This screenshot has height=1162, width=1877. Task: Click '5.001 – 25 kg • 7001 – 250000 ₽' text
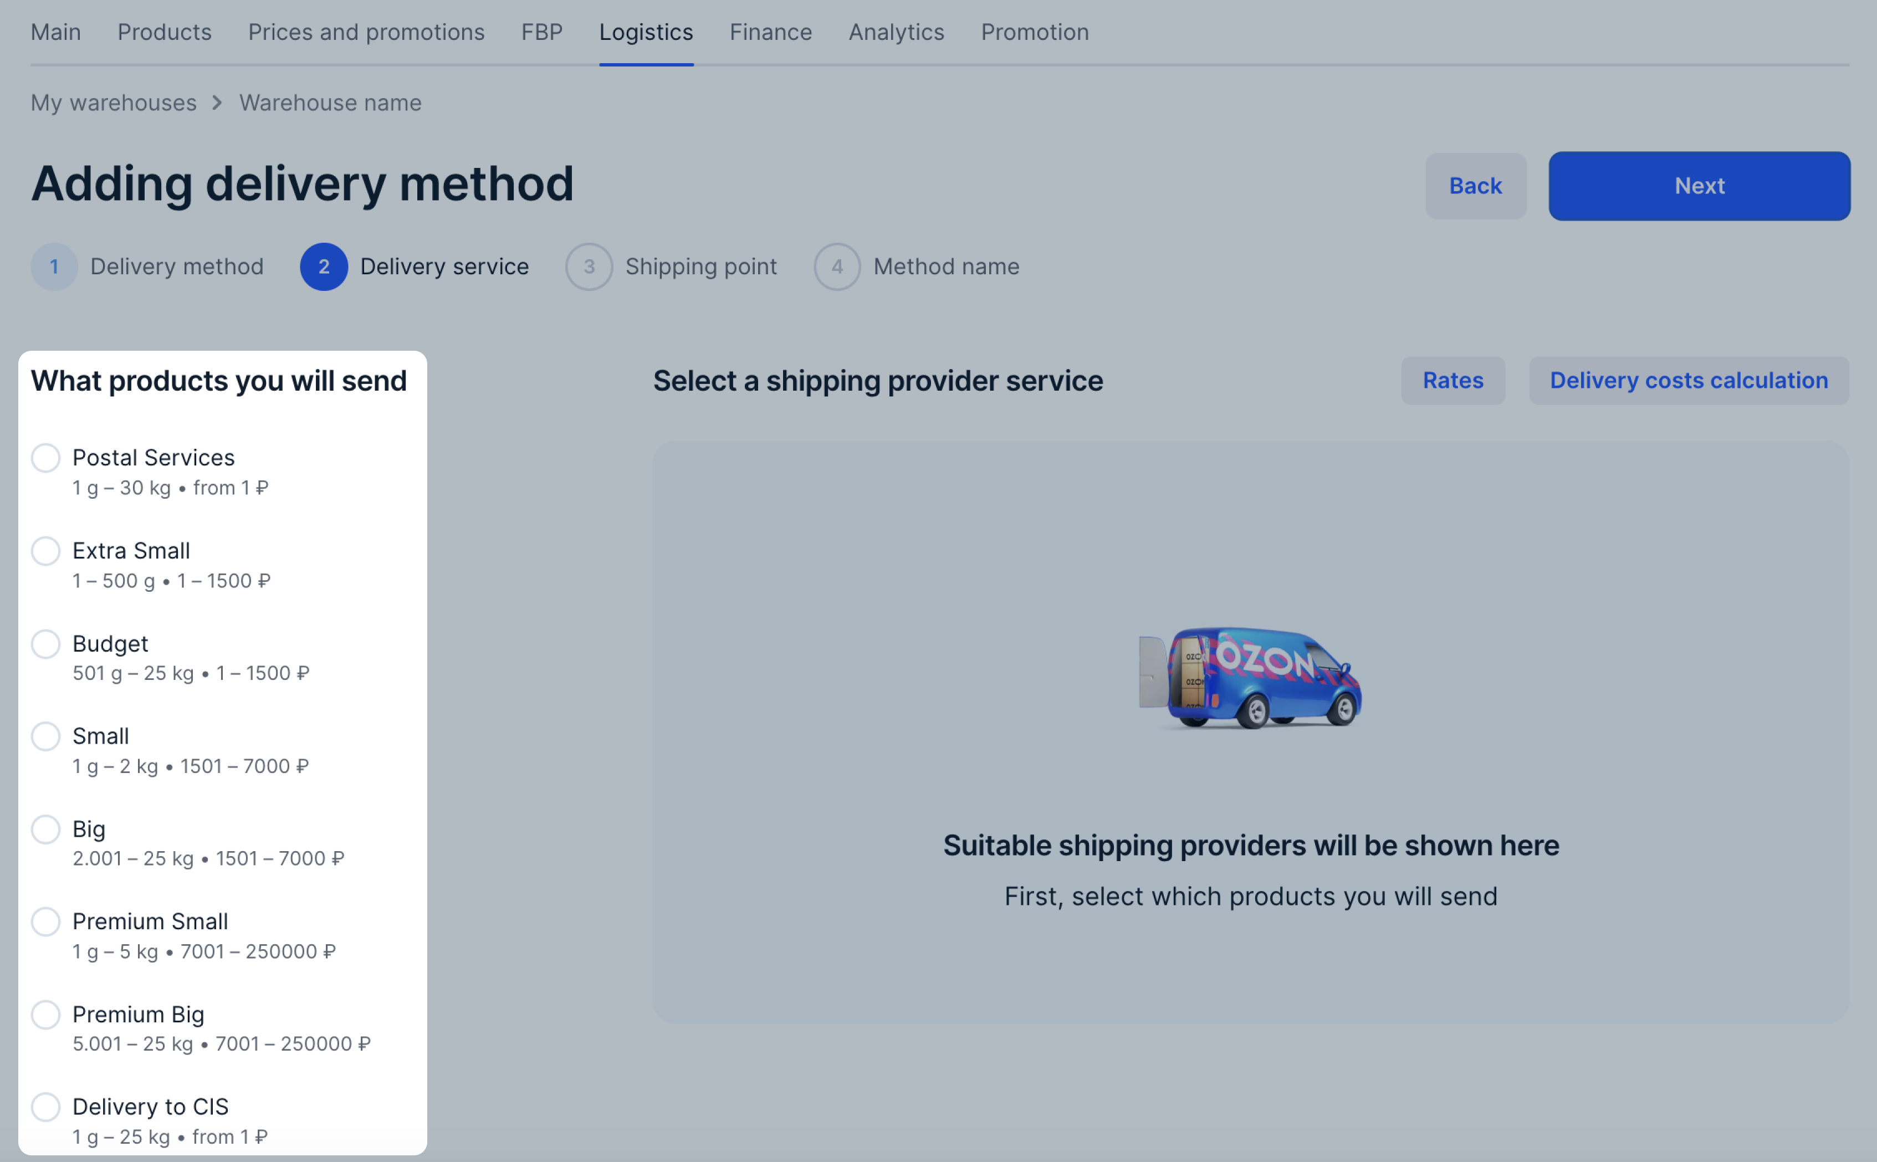coord(221,1043)
